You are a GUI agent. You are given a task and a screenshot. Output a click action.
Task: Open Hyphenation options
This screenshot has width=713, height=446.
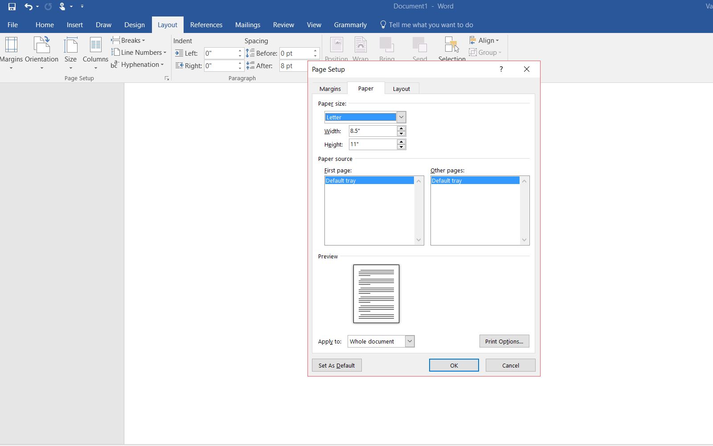pyautogui.click(x=138, y=65)
